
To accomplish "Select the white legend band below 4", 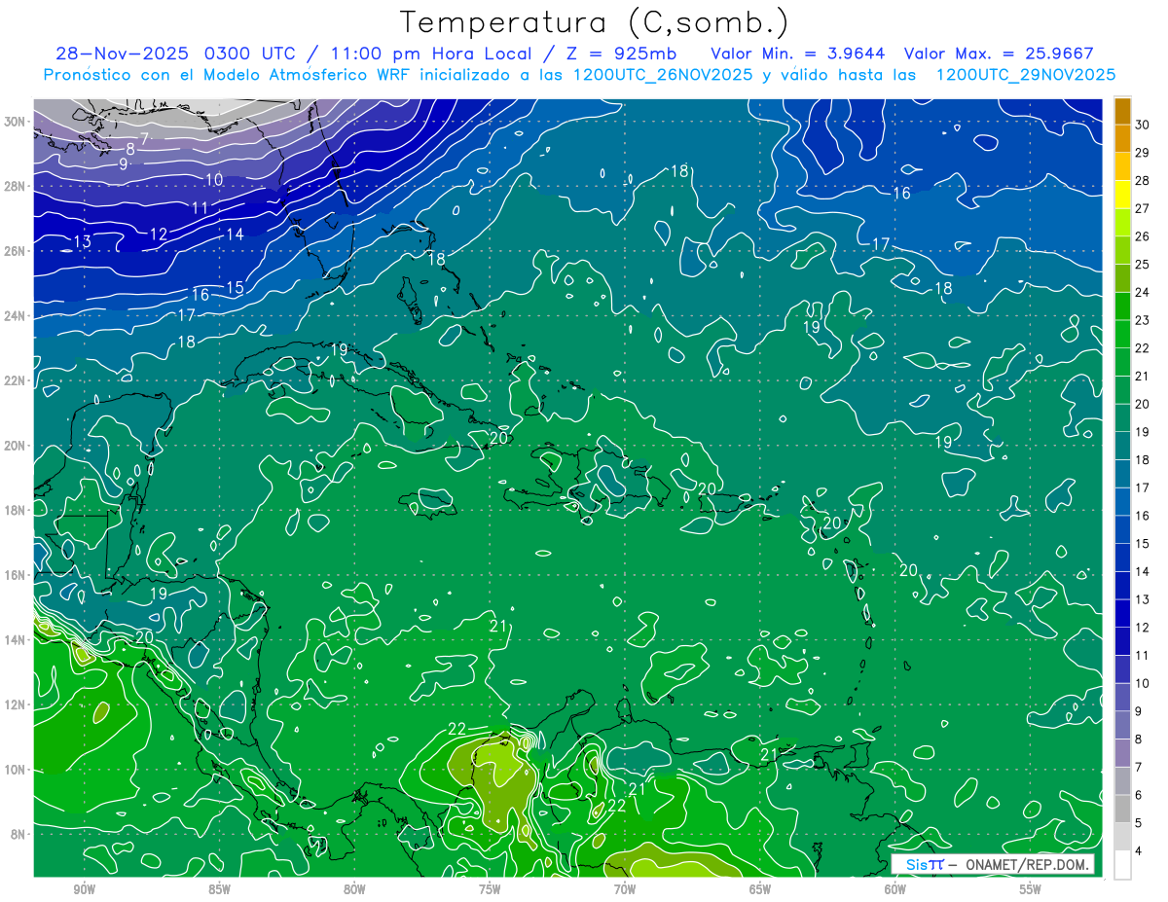I will click(x=1122, y=865).
